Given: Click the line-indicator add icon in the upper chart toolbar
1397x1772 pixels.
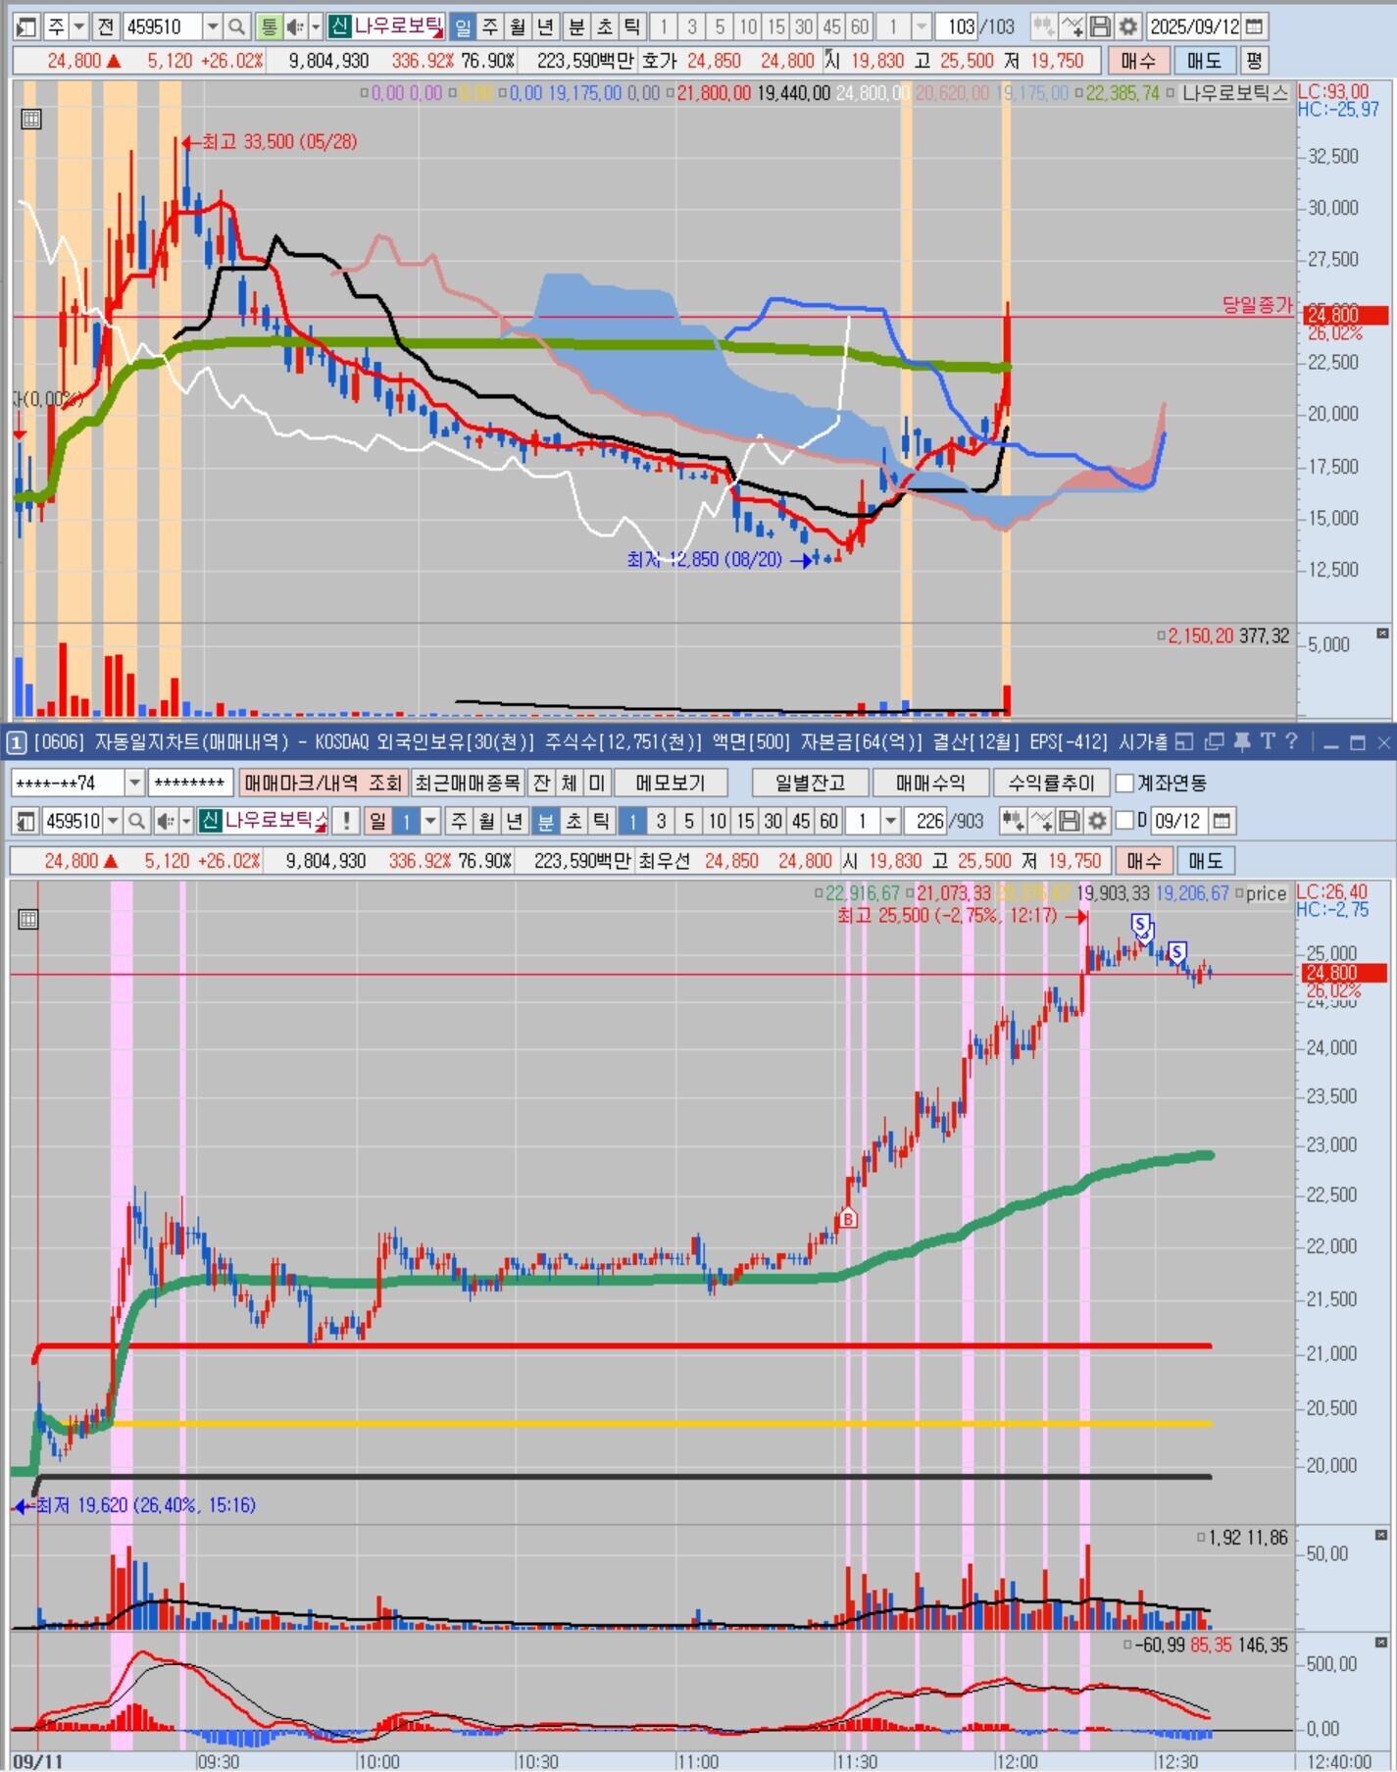Looking at the screenshot, I should (1073, 26).
